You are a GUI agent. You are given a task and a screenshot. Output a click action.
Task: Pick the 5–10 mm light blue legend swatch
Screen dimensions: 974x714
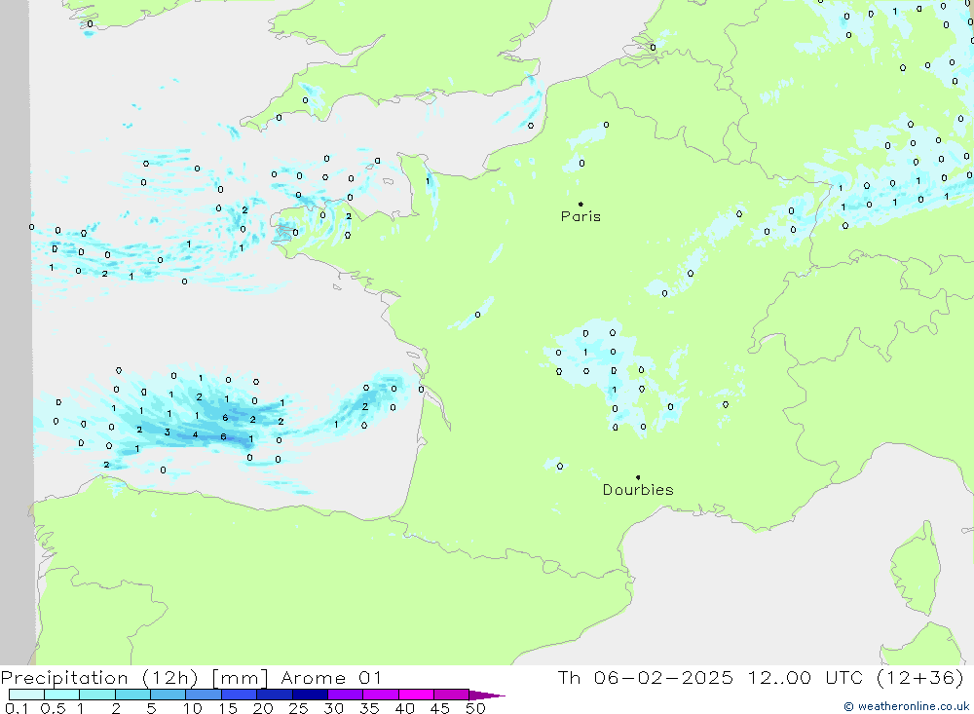click(168, 695)
